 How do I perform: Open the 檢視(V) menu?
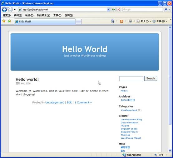pyautogui.click(x=29, y=15)
